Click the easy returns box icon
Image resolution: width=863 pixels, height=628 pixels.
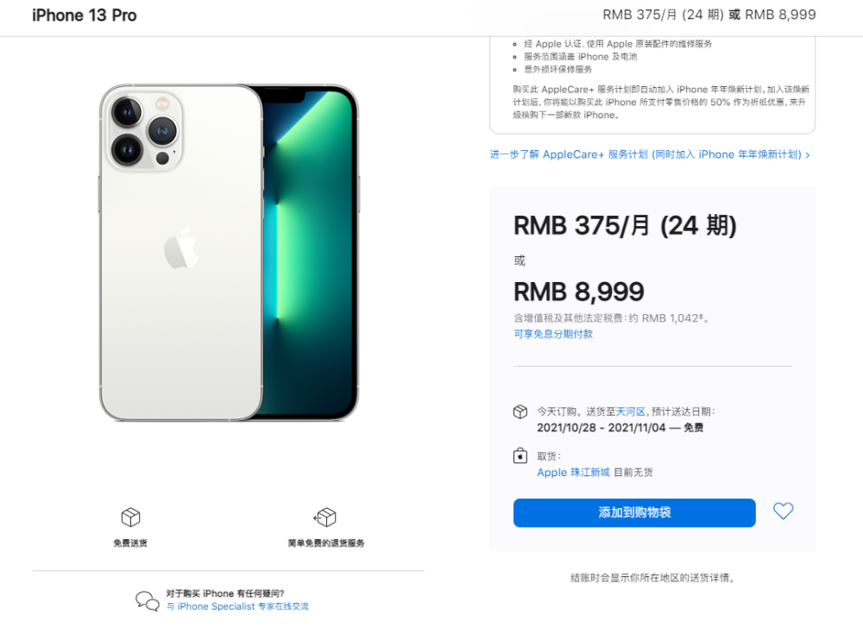click(x=324, y=517)
